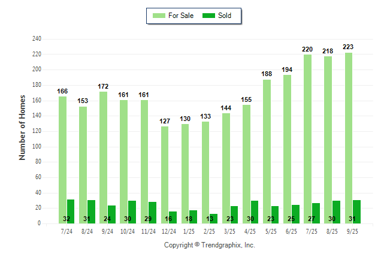Click the 223 data label
The image size is (387, 260).
pos(349,47)
